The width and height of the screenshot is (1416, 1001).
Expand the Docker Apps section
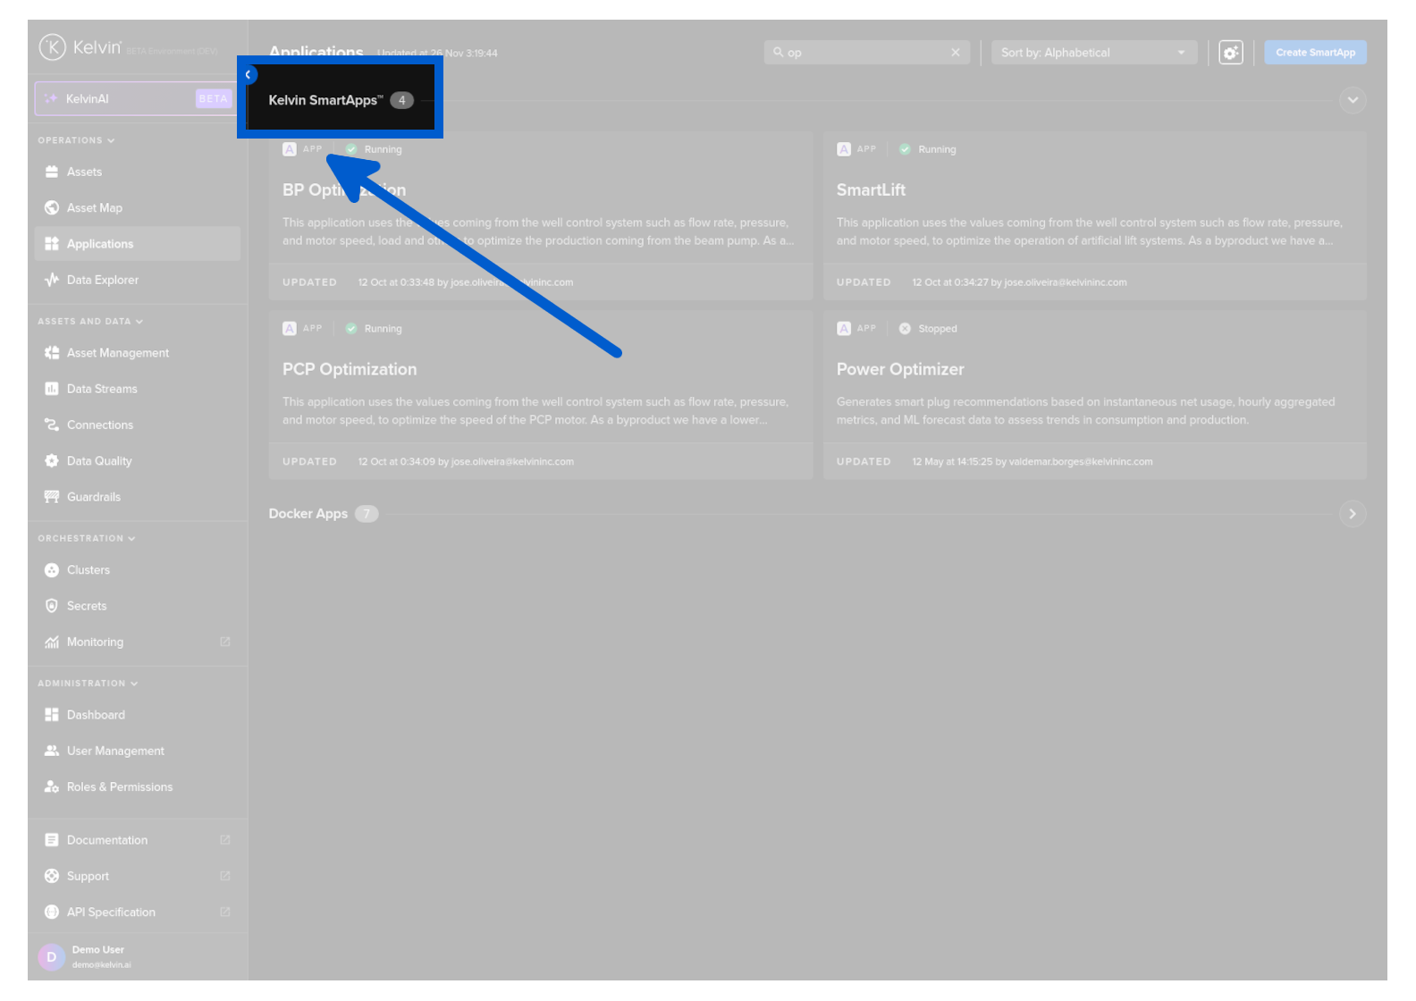(x=1352, y=514)
